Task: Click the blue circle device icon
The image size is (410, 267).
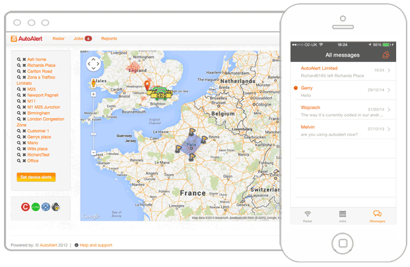Action: 46,207
